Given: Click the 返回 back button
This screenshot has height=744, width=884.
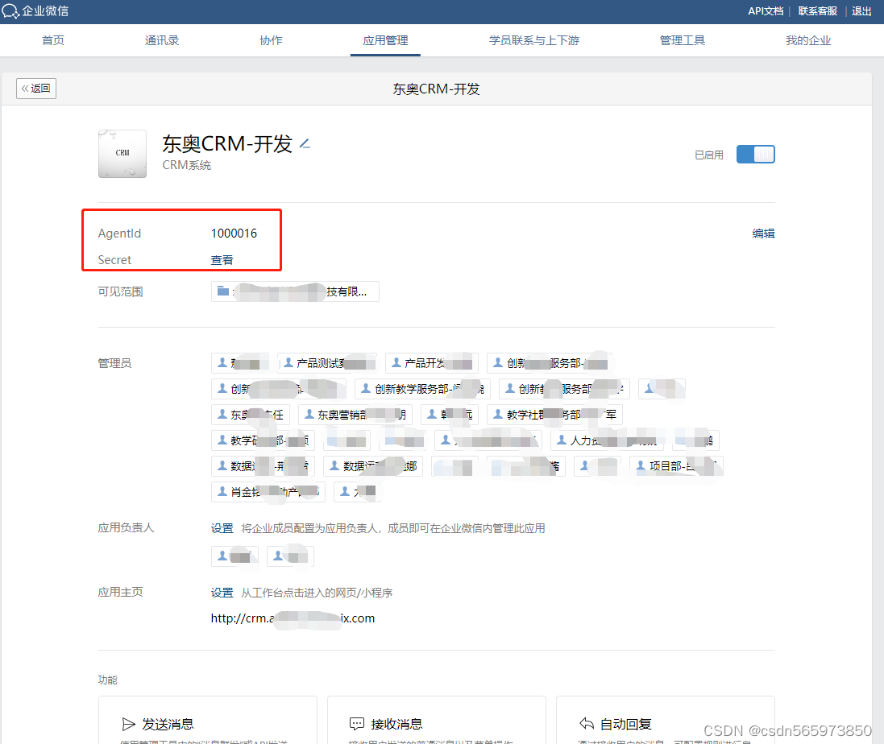Looking at the screenshot, I should (36, 89).
